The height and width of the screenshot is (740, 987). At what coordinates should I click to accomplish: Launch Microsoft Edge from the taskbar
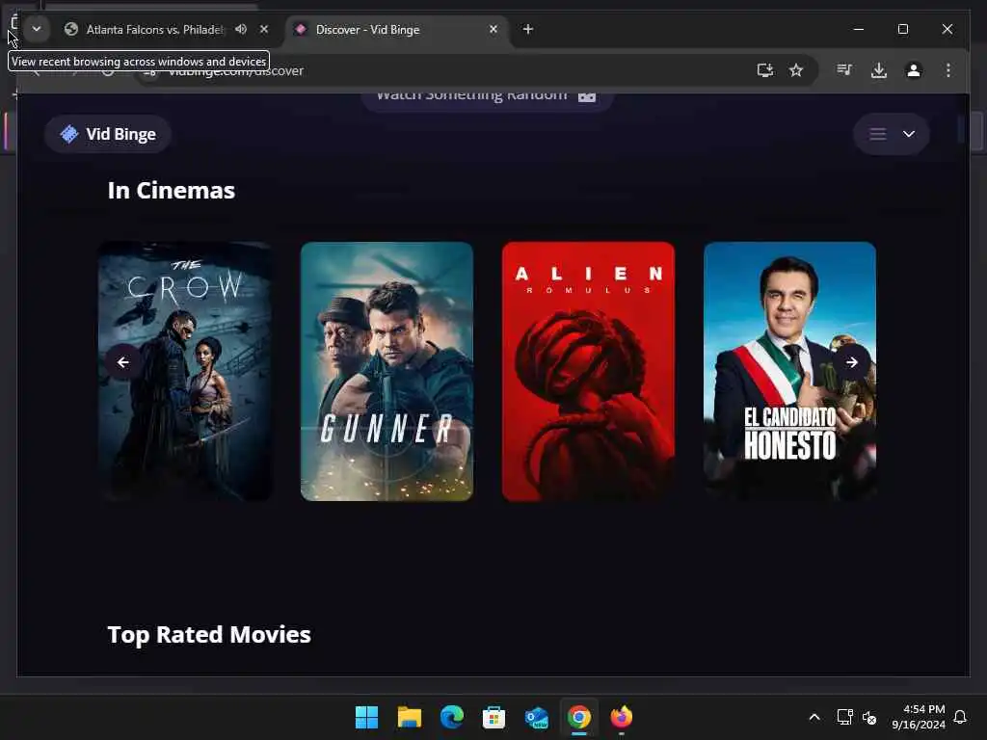click(x=452, y=717)
